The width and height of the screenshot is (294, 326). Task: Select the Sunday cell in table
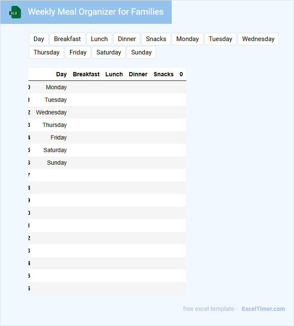57,163
